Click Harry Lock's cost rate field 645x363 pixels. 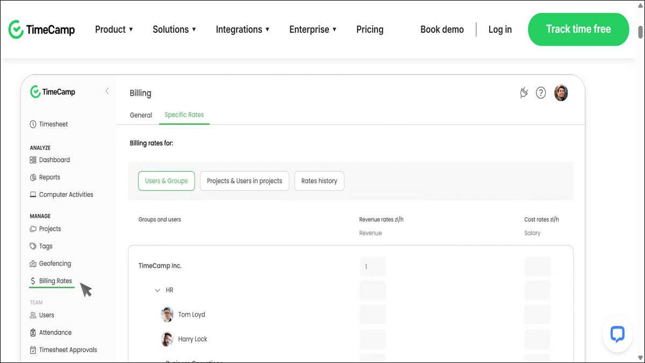[x=537, y=339]
